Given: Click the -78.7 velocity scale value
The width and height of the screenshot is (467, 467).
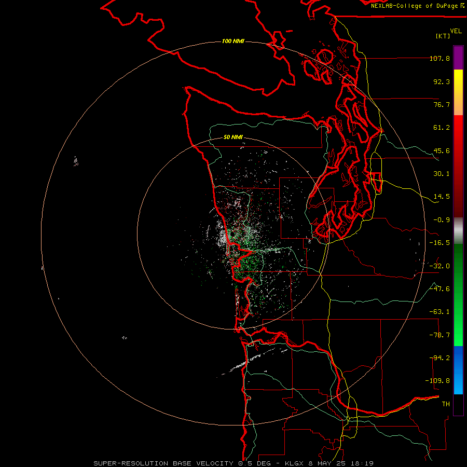Looking at the screenshot, I should click(x=439, y=335).
